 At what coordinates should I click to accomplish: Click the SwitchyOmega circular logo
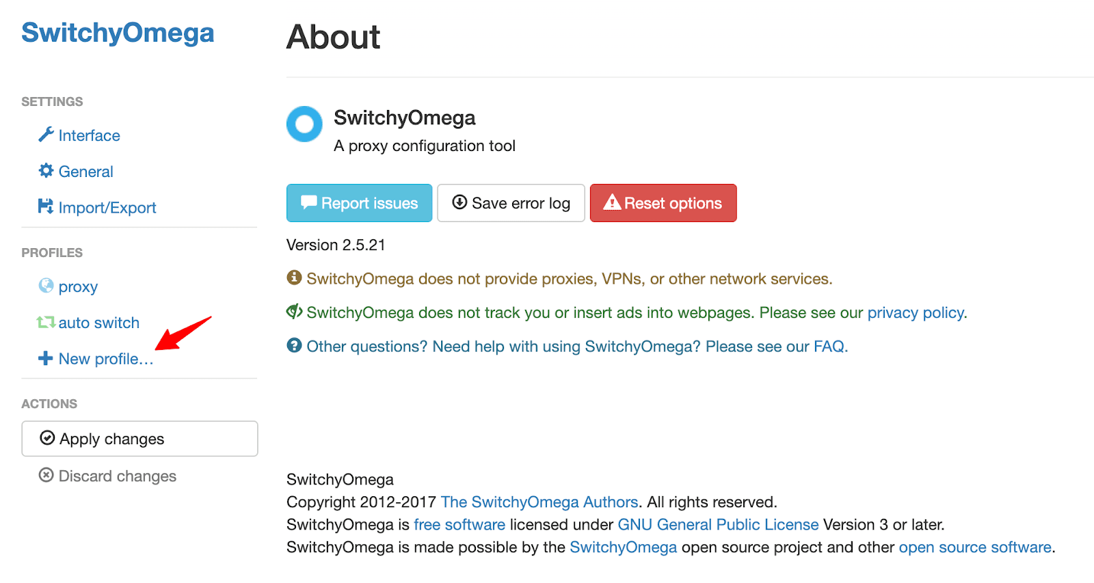(x=304, y=124)
